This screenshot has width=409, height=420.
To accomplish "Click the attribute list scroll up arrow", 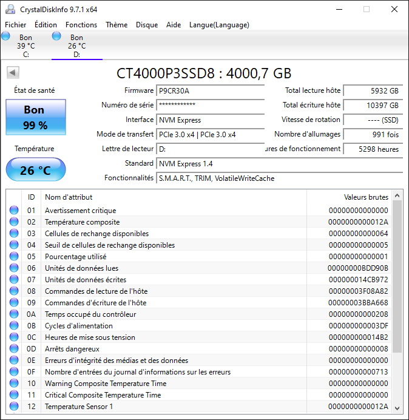I will pyautogui.click(x=397, y=196).
